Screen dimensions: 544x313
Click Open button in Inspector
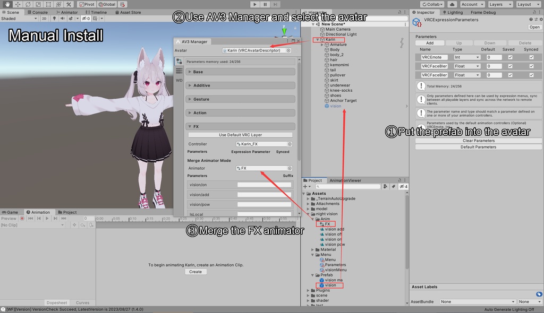coord(534,27)
